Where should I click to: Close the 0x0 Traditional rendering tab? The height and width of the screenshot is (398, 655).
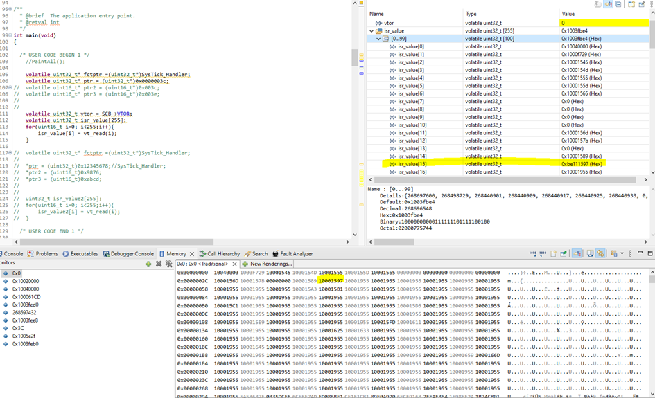point(234,264)
